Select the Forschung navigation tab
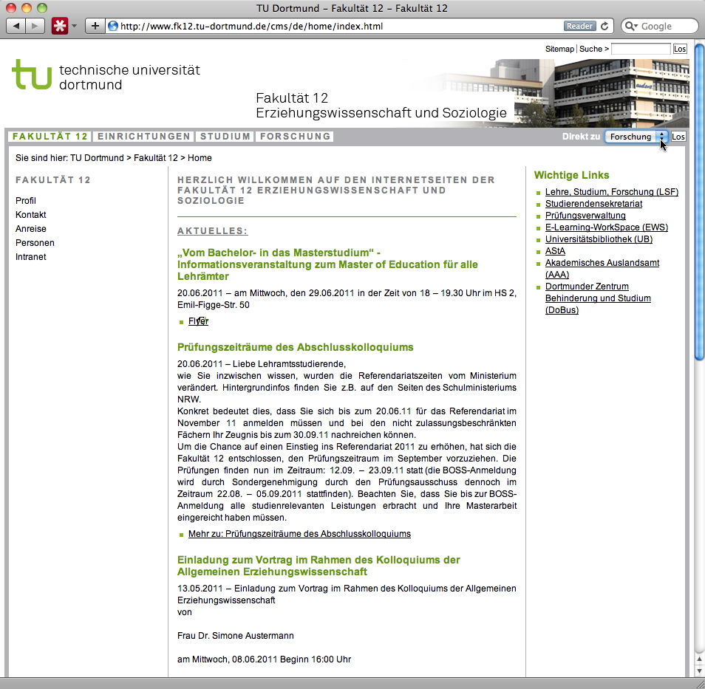This screenshot has height=689, width=705. [x=295, y=137]
